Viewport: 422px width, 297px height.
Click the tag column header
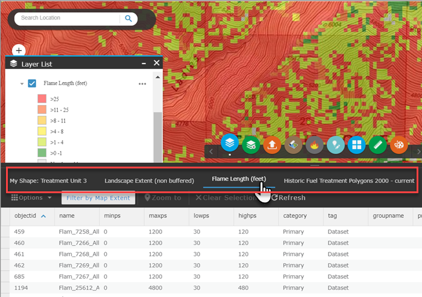pos(346,216)
